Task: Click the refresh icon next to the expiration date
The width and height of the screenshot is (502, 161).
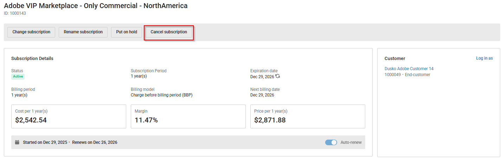Action: 278,76
